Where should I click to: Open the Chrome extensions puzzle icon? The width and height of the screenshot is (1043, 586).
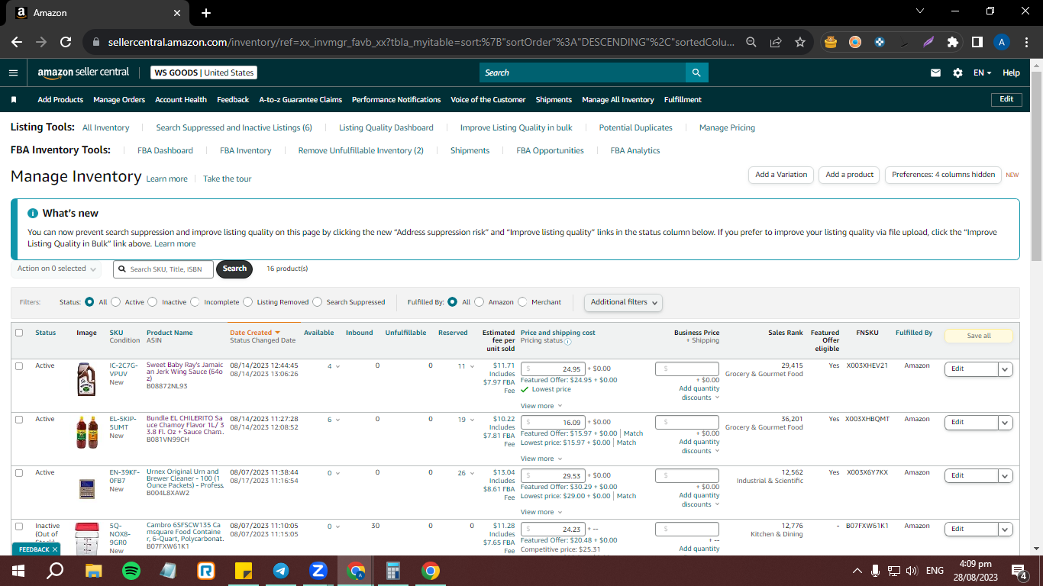pos(952,42)
